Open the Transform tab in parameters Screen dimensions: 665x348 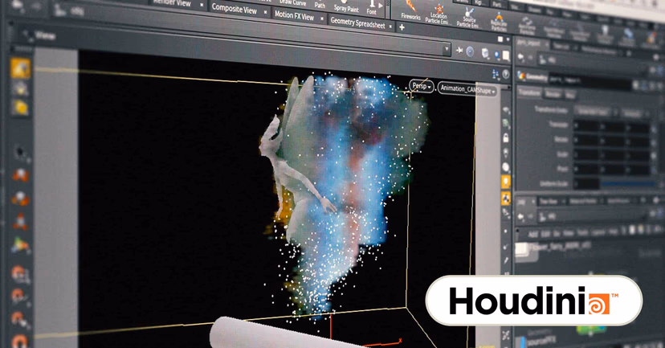529,93
